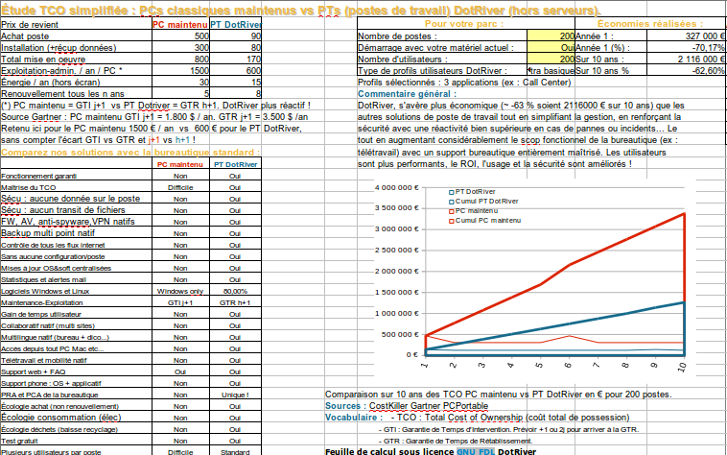Click the 'Étude TCO simplifiée' title cell
This screenshot has width=727, height=455.
click(300, 11)
